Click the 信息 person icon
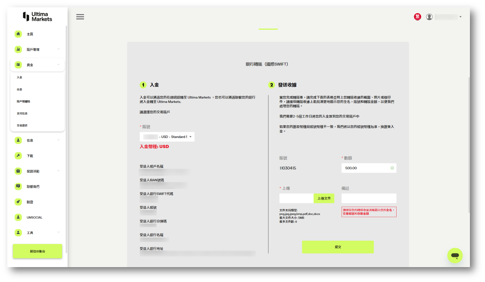Image resolution: width=485 pixels, height=282 pixels. (18, 140)
